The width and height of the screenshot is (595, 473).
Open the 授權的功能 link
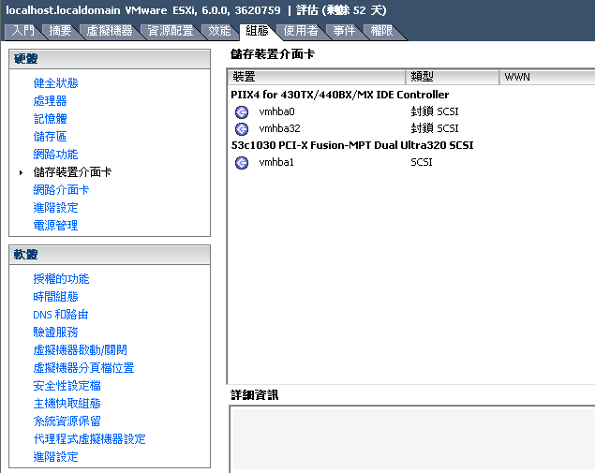pyautogui.click(x=61, y=279)
